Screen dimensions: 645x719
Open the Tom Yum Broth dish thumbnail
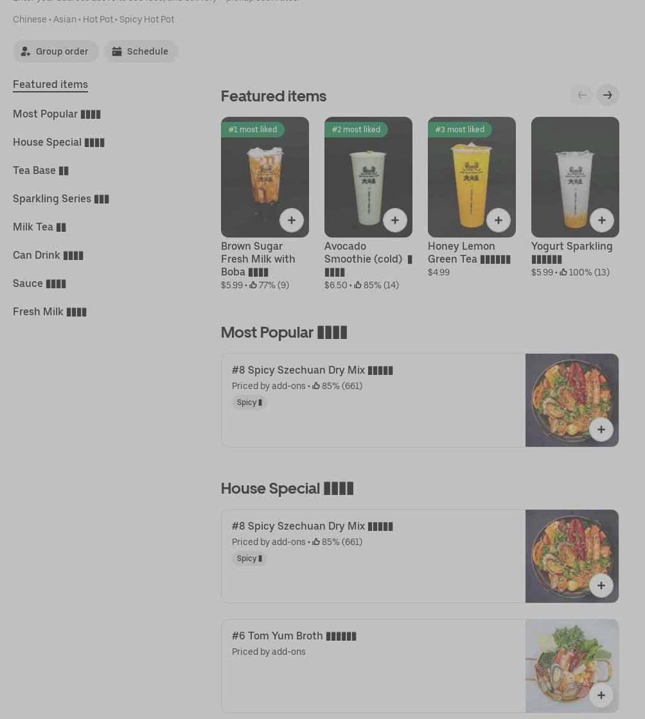572,666
